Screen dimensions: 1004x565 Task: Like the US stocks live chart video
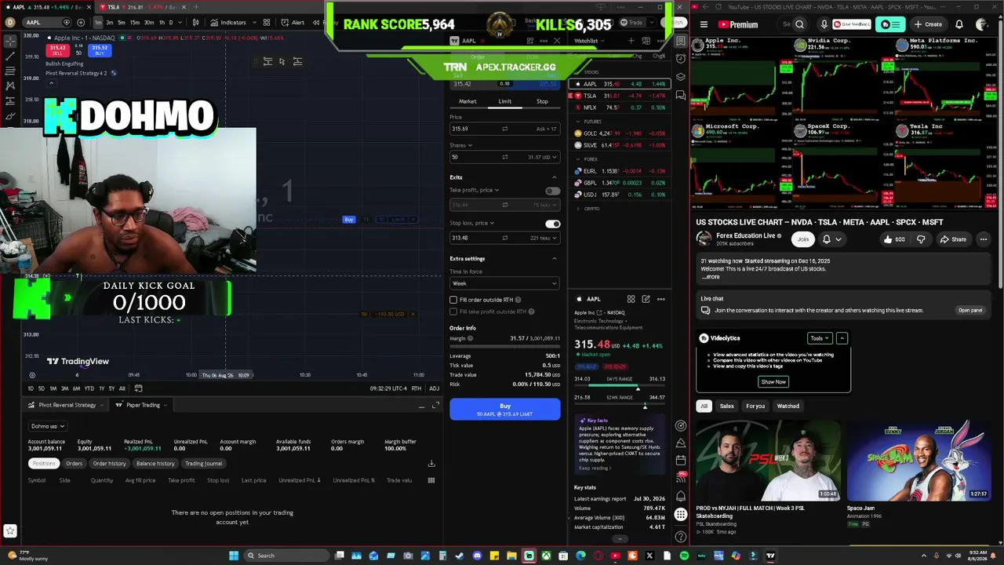click(894, 239)
